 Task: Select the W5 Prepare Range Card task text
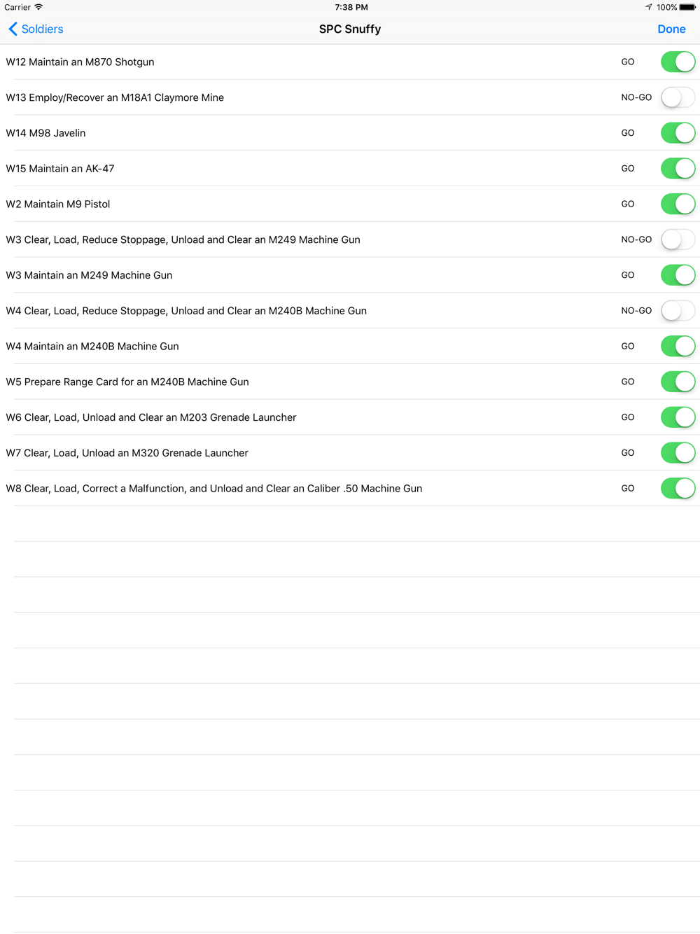click(127, 382)
